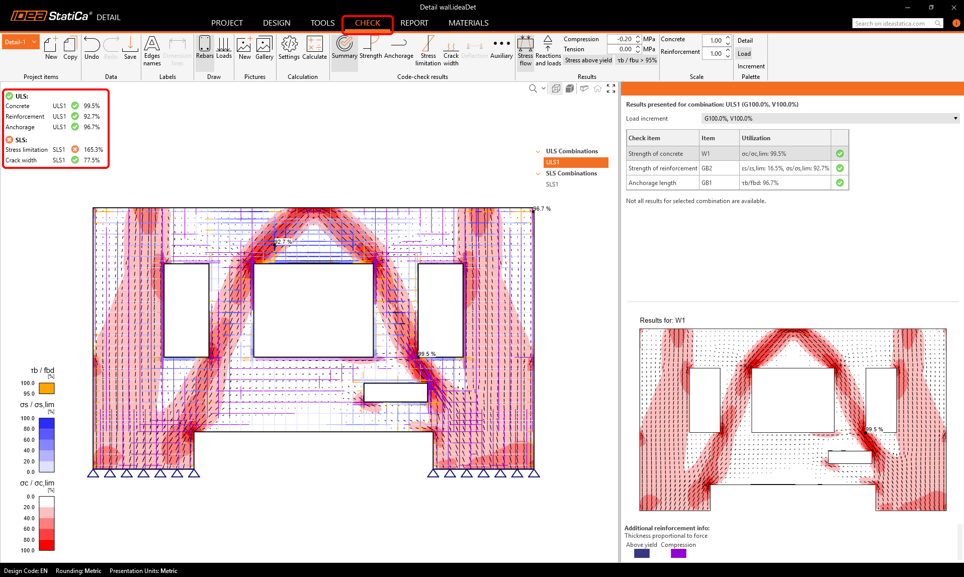Image resolution: width=964 pixels, height=577 pixels.
Task: Click the purple Compression color swatch
Action: [x=678, y=553]
